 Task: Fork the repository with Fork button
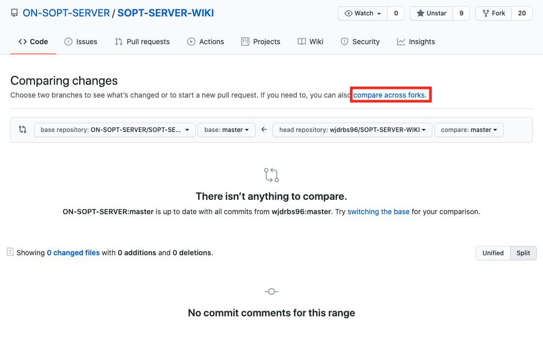click(x=494, y=13)
